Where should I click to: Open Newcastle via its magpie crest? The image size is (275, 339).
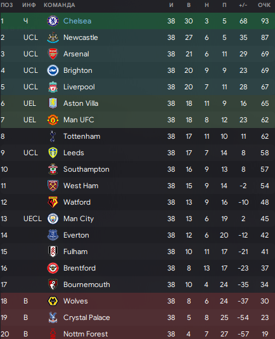pyautogui.click(x=53, y=37)
